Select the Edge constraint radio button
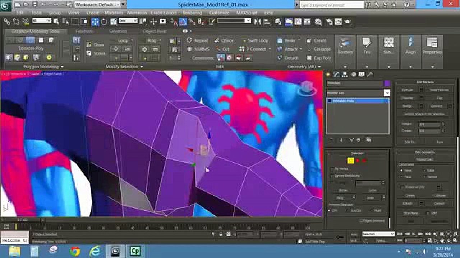The image size is (460, 258). [424, 171]
